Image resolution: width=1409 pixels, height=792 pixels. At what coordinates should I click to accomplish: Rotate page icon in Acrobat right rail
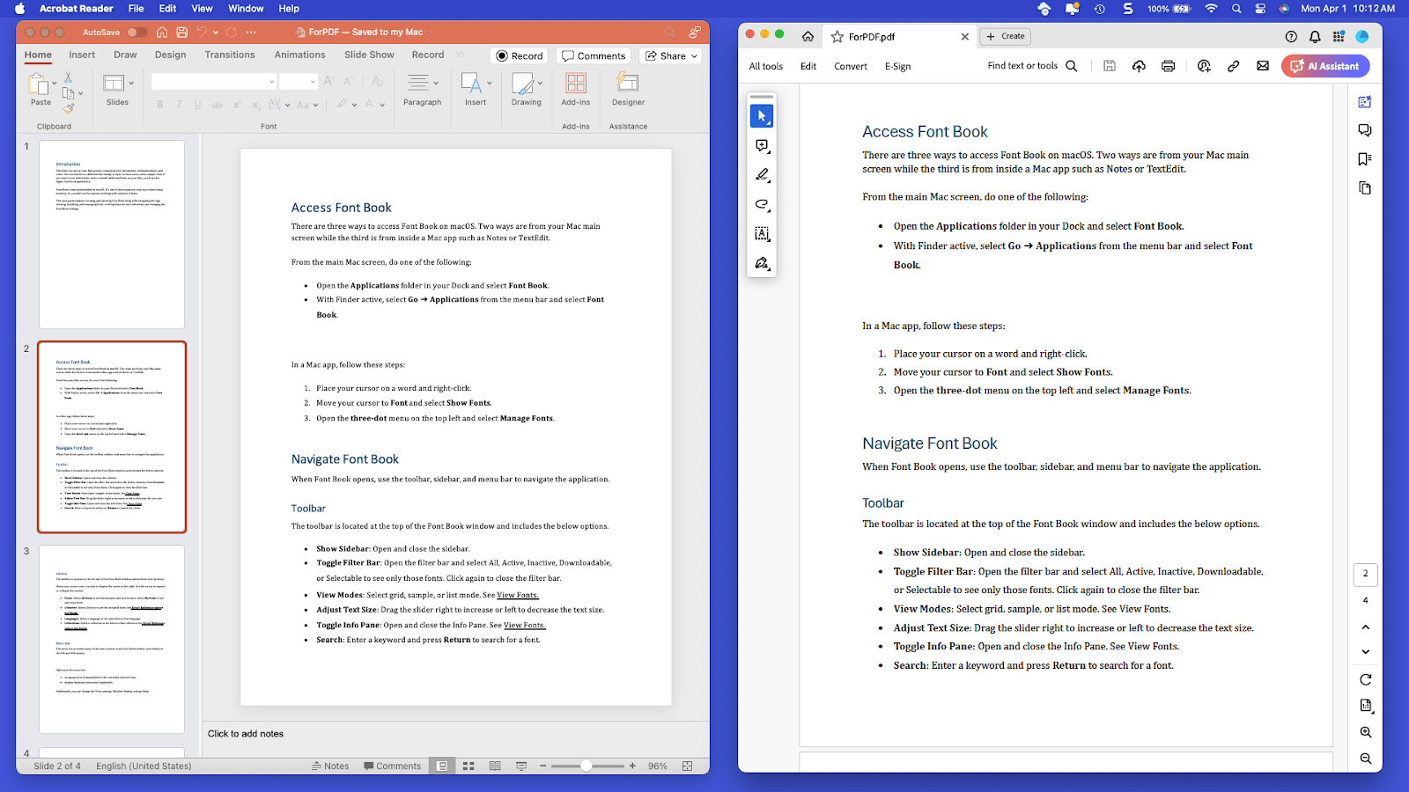pos(1366,679)
